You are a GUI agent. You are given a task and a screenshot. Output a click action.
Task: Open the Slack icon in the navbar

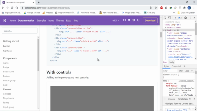[134, 20]
